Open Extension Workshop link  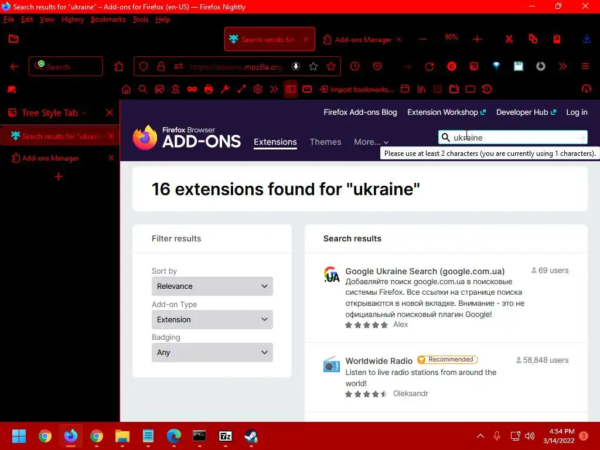point(446,112)
